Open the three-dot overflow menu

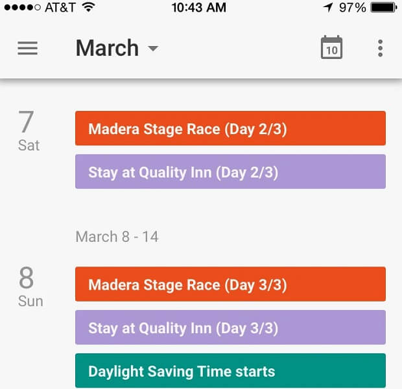(380, 49)
